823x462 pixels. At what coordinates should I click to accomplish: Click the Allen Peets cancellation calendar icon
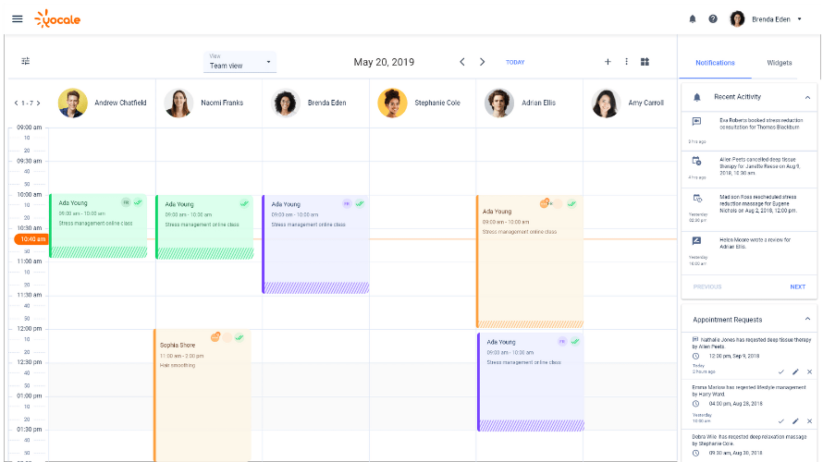tap(696, 161)
